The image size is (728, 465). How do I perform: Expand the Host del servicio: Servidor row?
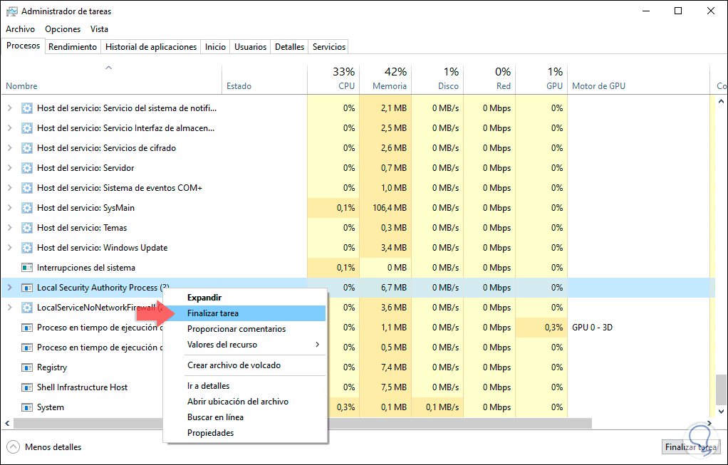point(9,168)
